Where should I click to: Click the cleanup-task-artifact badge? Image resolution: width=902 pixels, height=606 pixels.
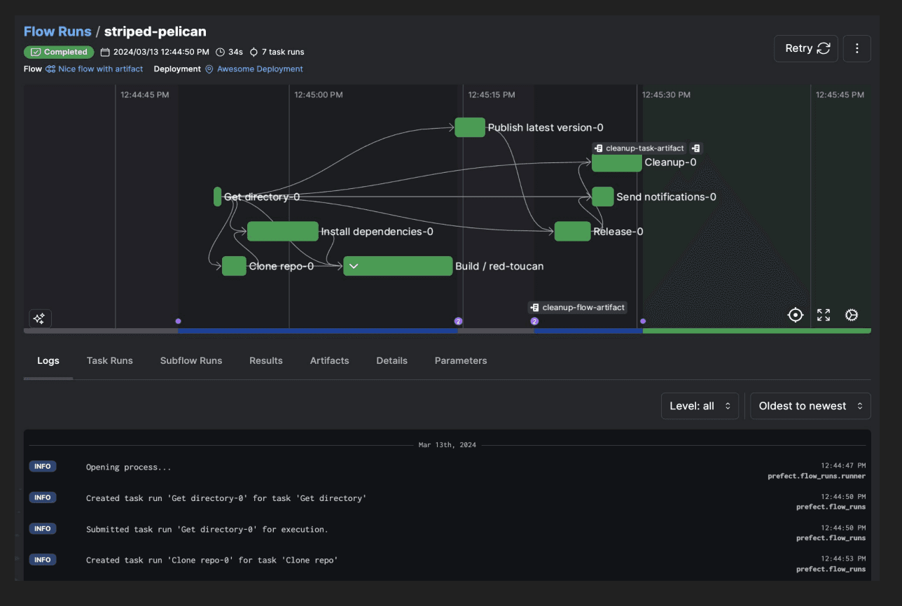pos(639,148)
